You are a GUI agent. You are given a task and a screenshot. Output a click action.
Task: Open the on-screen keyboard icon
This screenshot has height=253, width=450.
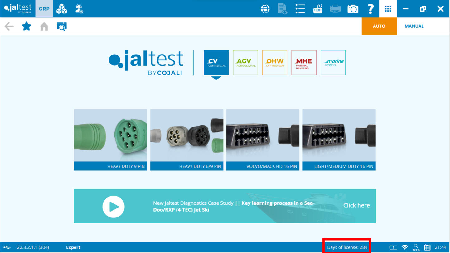(x=318, y=9)
